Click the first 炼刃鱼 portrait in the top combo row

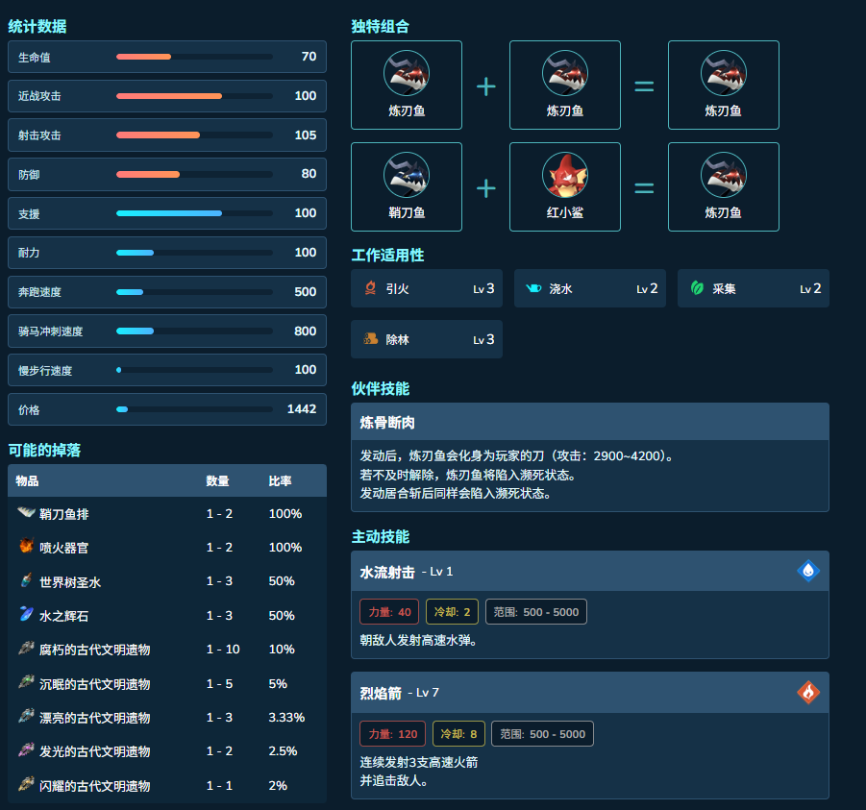pyautogui.click(x=407, y=73)
